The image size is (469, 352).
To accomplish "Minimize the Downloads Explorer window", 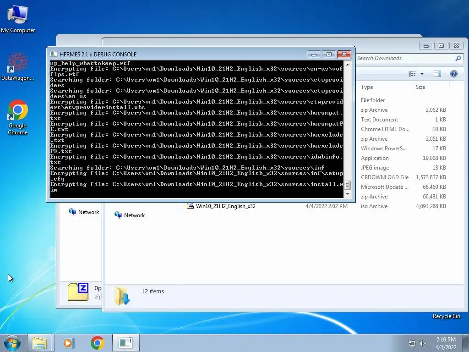I will coord(426,46).
